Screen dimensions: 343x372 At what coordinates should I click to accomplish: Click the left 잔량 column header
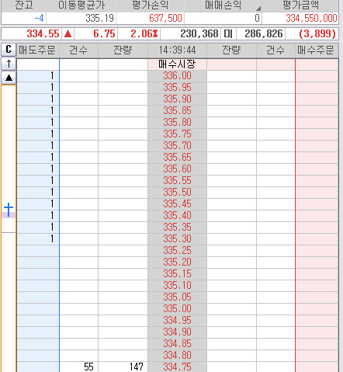(x=123, y=50)
